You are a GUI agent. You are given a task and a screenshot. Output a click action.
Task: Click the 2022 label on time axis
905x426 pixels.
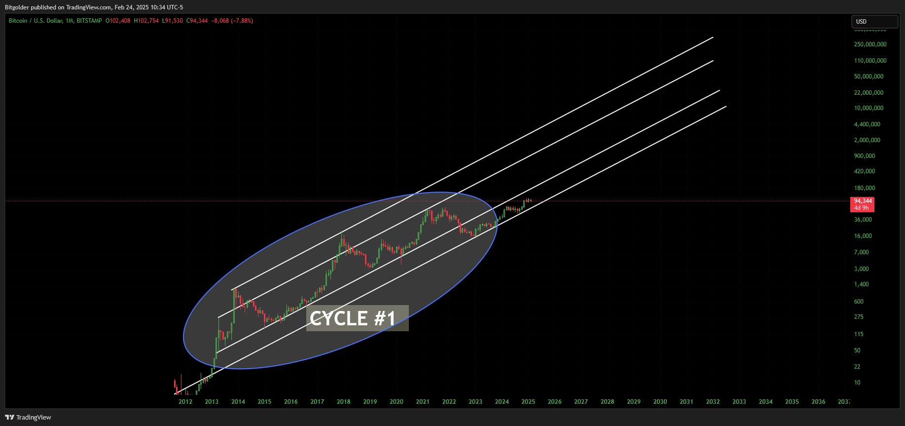click(x=449, y=402)
